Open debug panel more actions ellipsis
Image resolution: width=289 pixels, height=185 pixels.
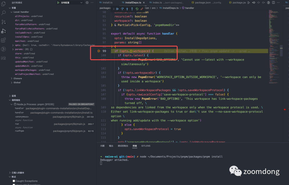pos(92,3)
